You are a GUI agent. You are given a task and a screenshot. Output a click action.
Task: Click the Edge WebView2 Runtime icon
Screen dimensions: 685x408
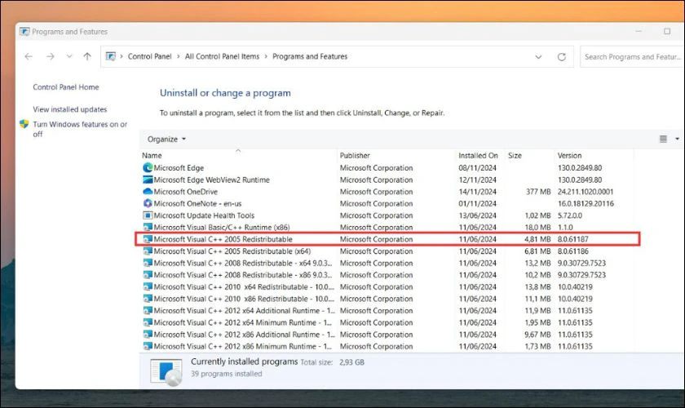[148, 180]
